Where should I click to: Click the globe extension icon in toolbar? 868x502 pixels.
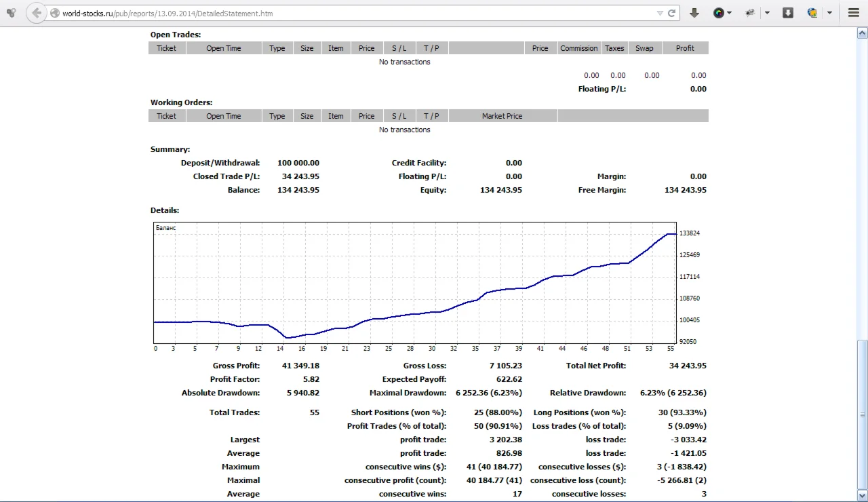coord(812,13)
